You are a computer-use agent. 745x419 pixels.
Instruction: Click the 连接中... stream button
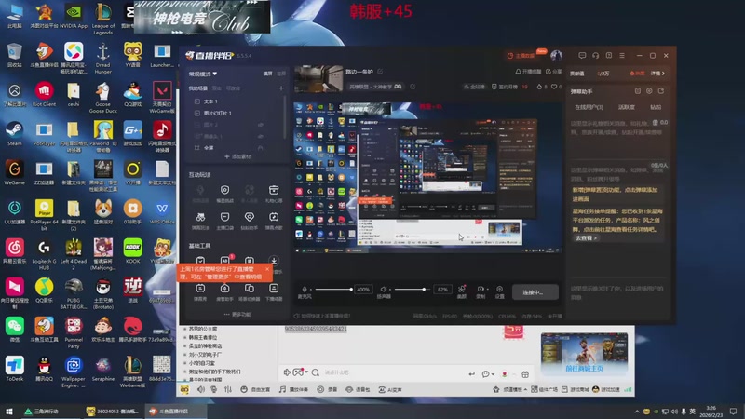(x=535, y=292)
